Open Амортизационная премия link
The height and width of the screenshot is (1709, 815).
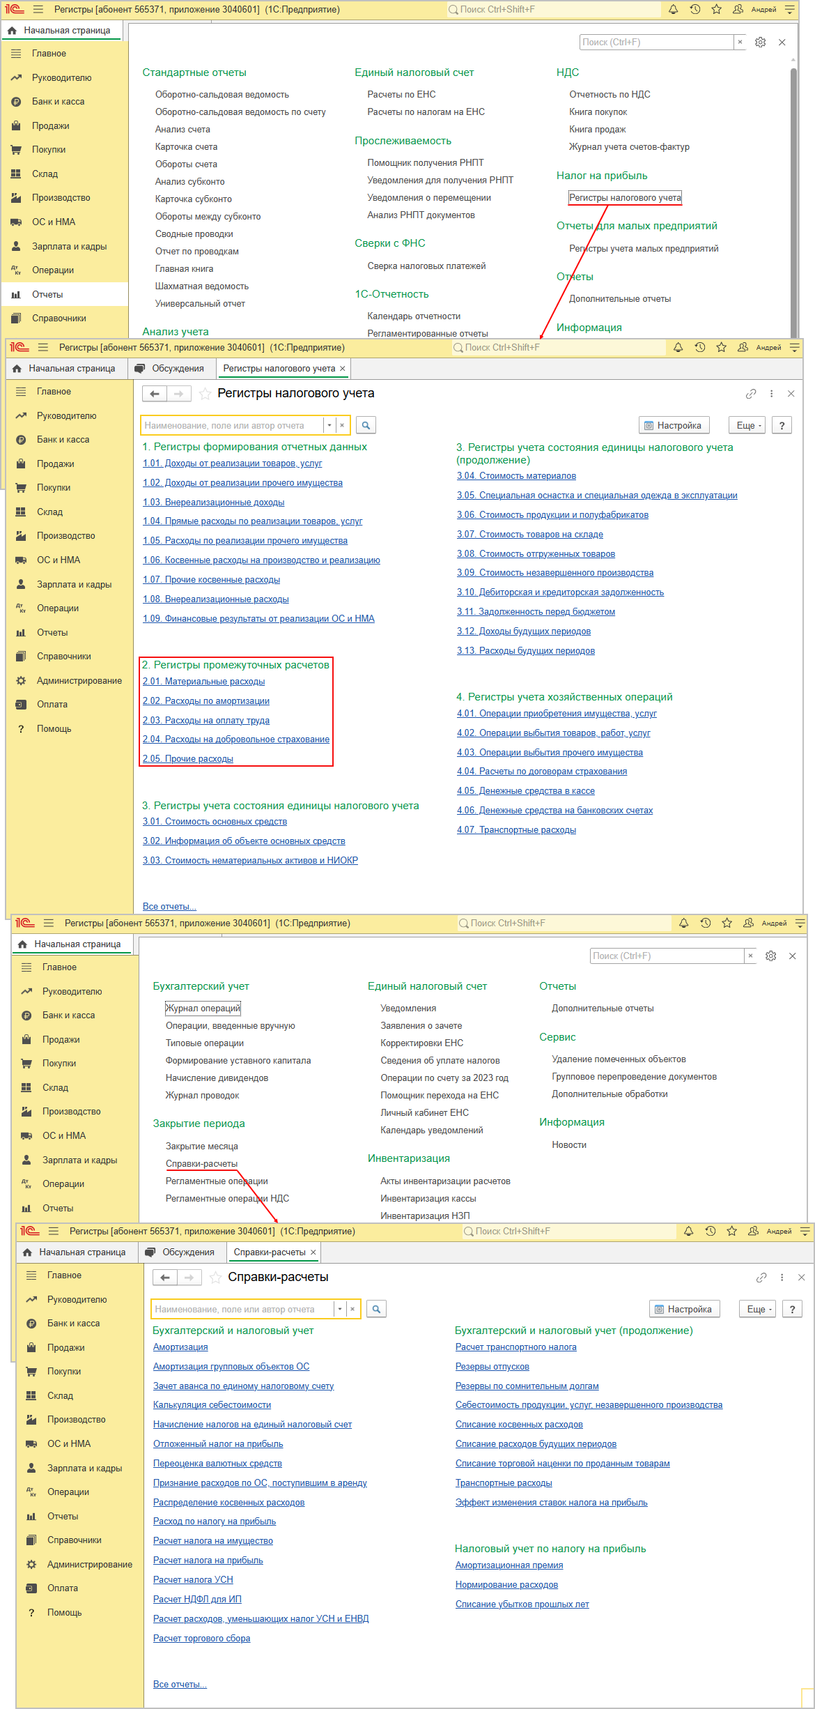point(509,1565)
